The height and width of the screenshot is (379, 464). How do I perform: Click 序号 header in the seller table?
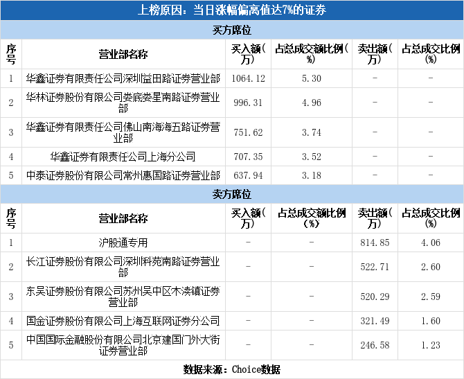pos(11,218)
